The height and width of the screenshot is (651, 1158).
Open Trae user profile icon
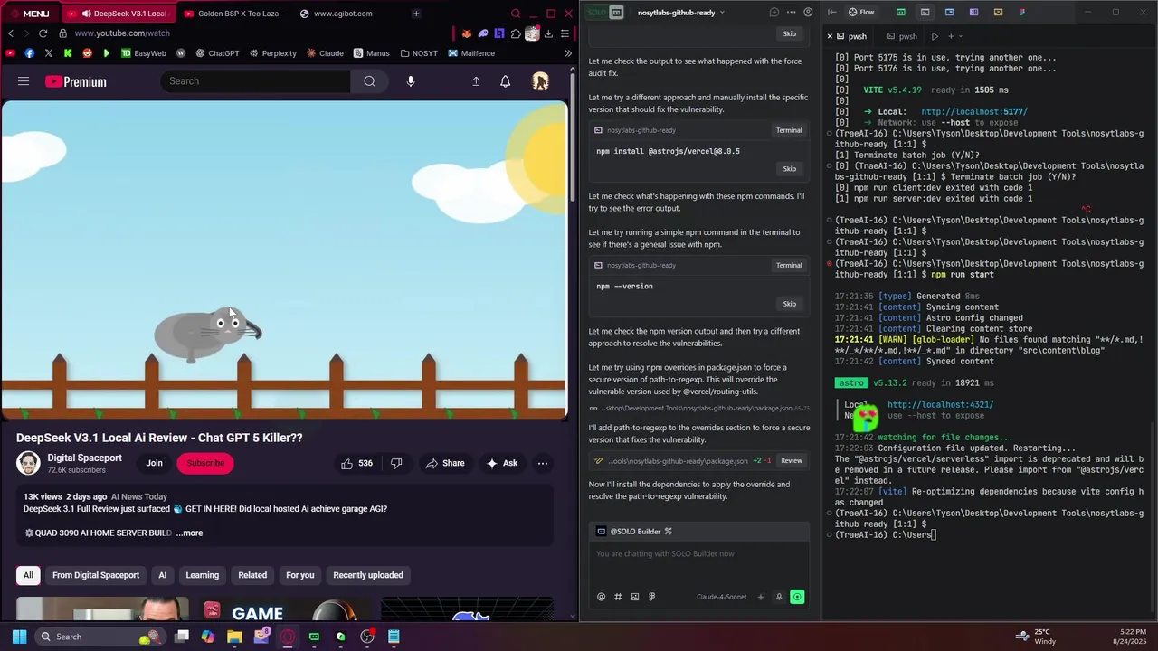(808, 13)
